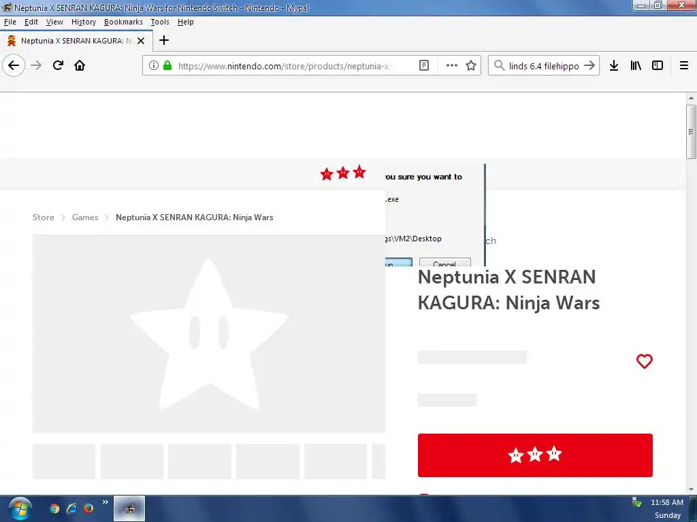Image resolution: width=697 pixels, height=522 pixels.
Task: Open the View menu
Action: click(54, 22)
